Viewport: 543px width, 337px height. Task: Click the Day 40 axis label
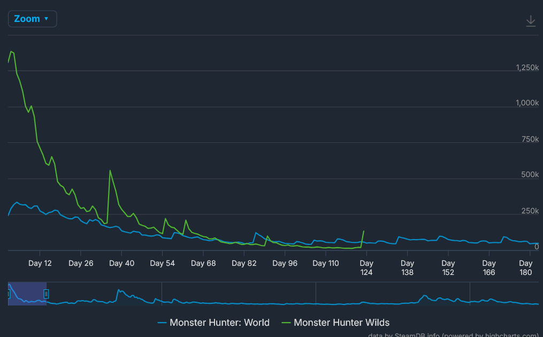pos(121,263)
